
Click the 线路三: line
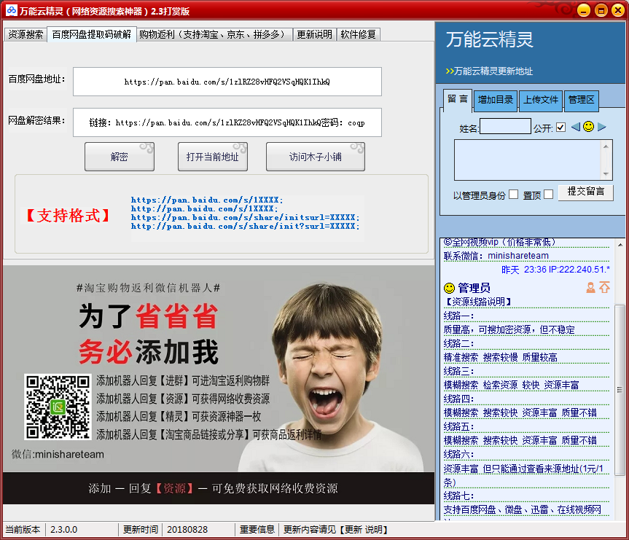[459, 372]
